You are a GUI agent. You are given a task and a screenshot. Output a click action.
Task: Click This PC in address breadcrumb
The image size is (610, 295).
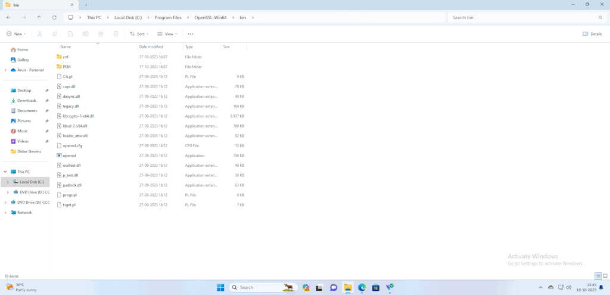[95, 17]
